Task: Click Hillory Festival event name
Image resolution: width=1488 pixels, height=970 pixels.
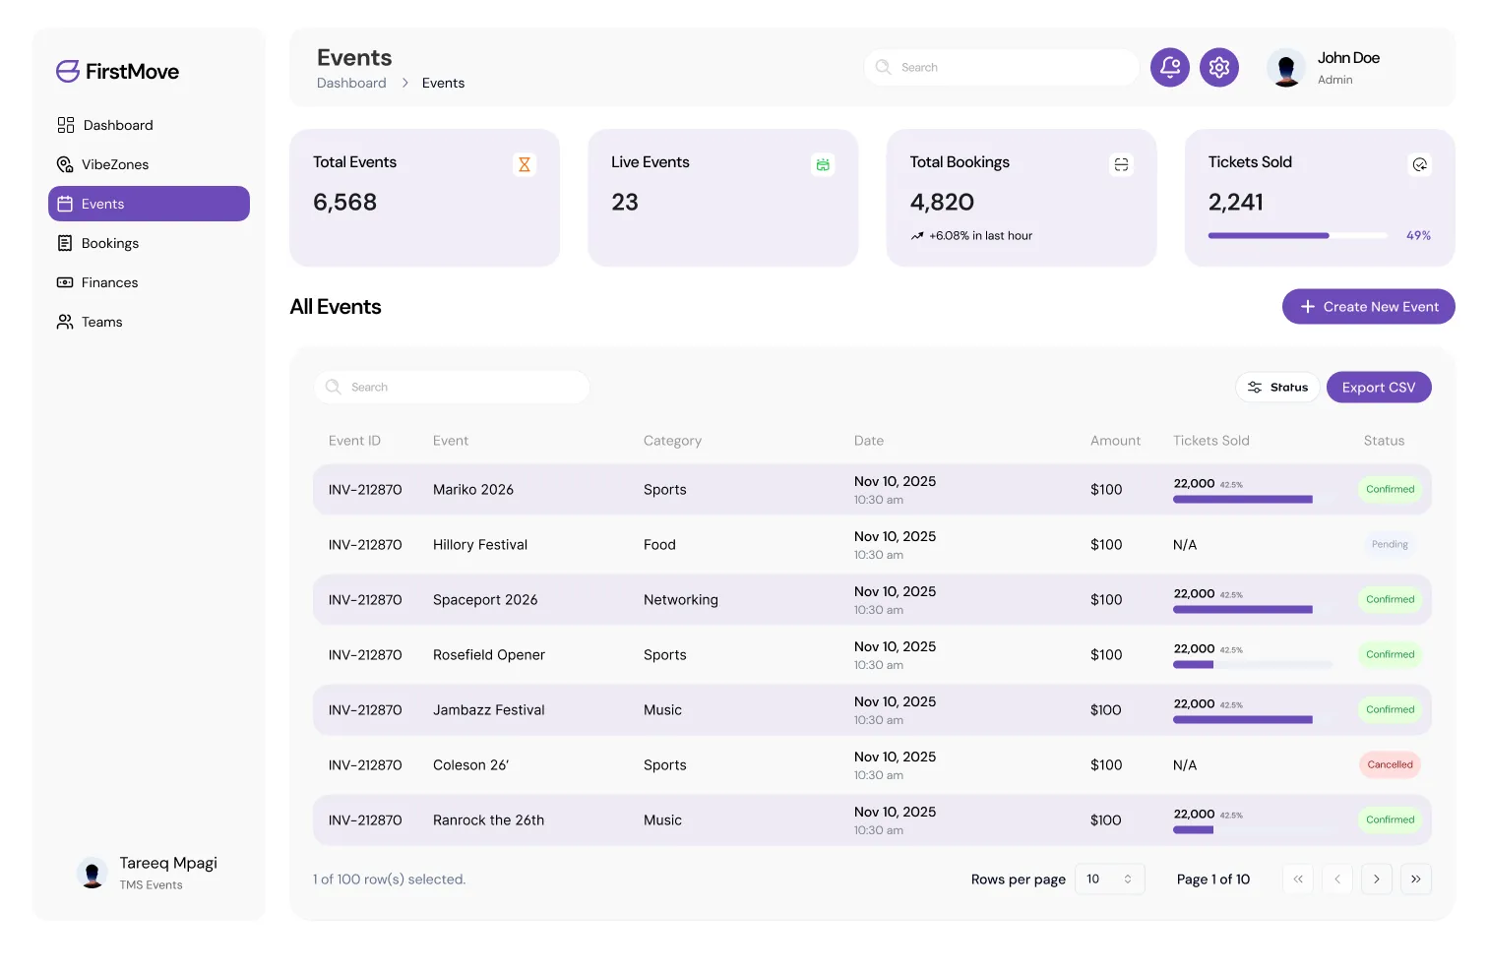Action: click(480, 544)
